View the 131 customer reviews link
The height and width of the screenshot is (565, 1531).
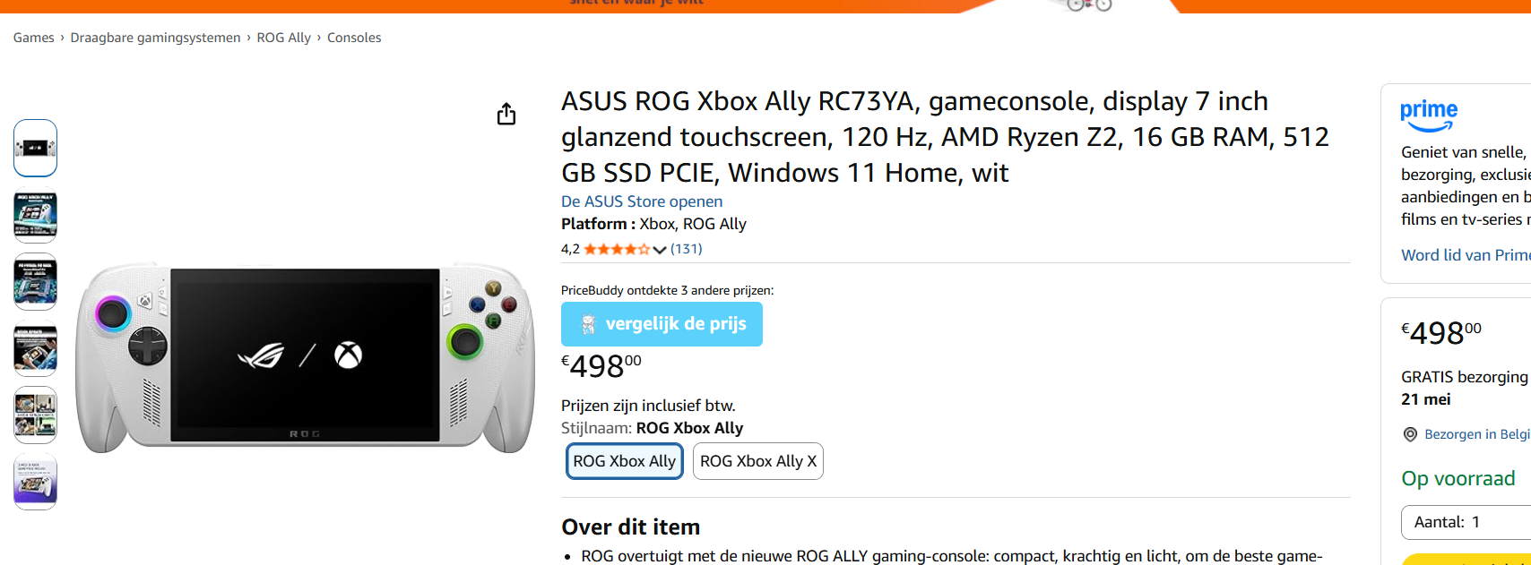tap(687, 249)
